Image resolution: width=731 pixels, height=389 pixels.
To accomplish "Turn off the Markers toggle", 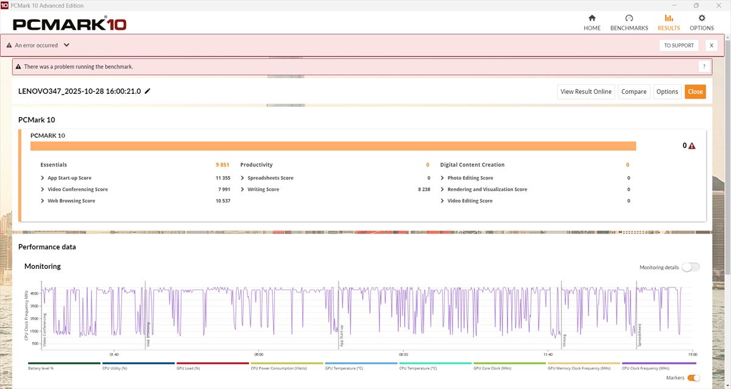I will pos(693,378).
